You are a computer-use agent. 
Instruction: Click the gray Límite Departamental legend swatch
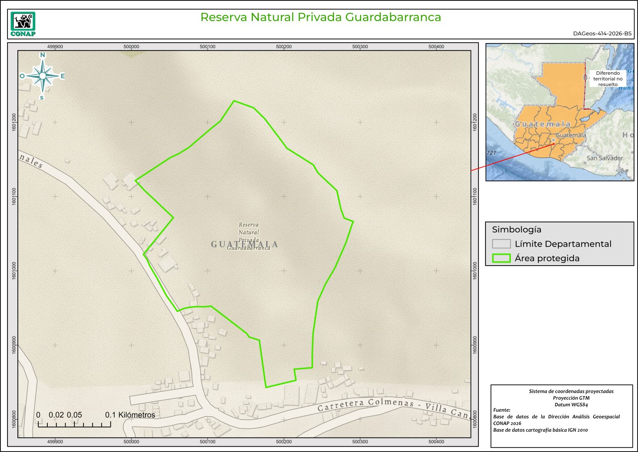(x=501, y=244)
